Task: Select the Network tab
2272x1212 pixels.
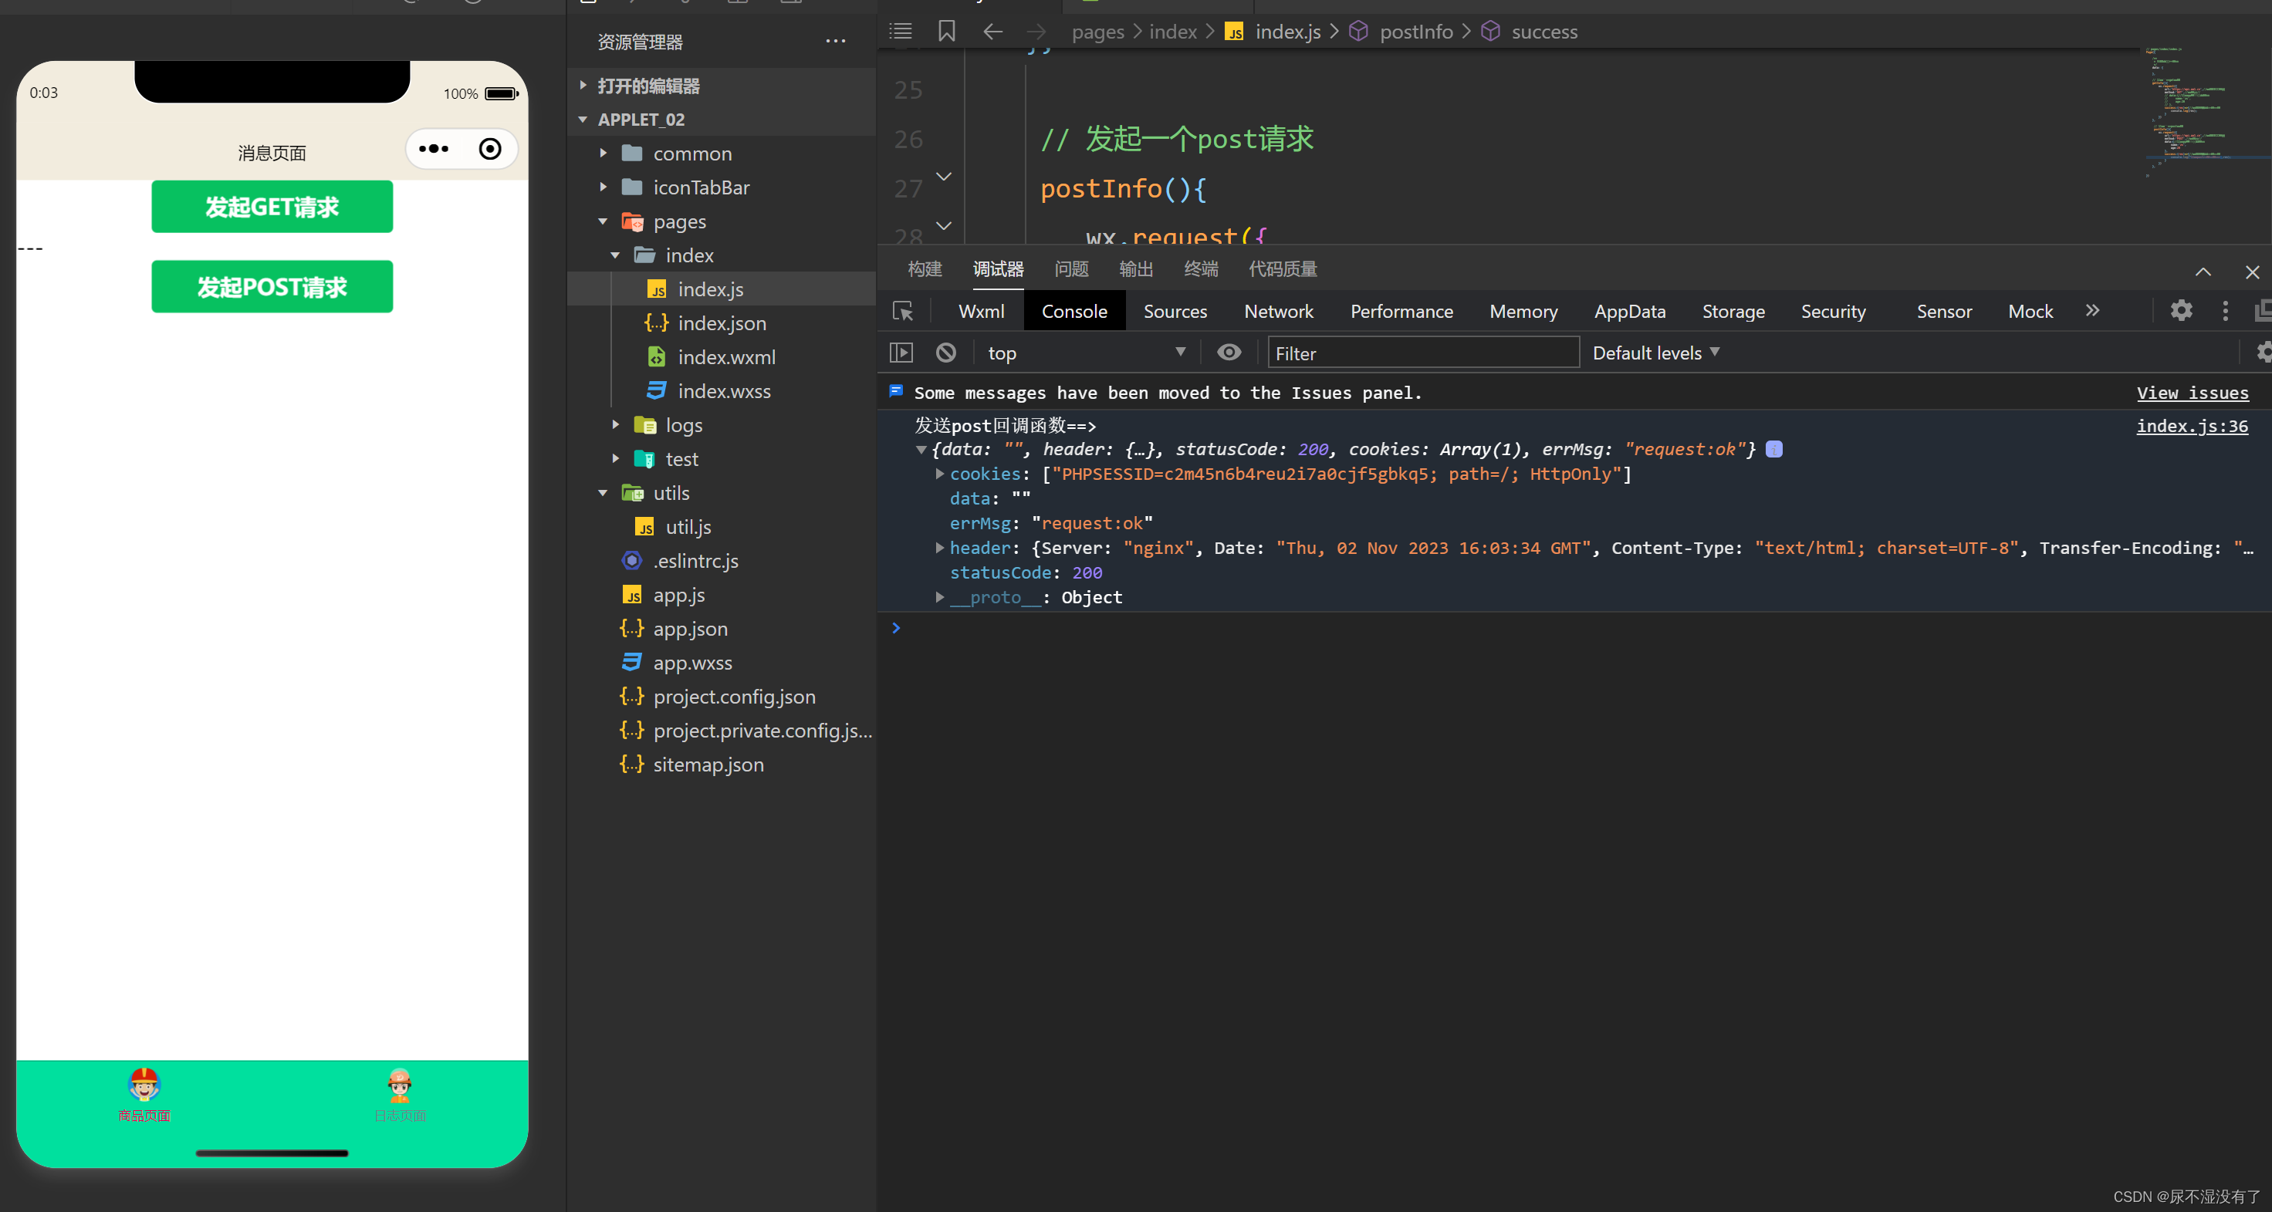Action: click(1279, 311)
